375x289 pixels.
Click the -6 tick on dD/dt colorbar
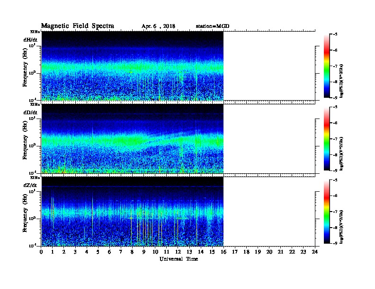(335, 123)
